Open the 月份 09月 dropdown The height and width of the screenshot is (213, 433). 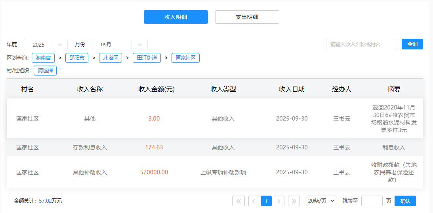pyautogui.click(x=140, y=44)
